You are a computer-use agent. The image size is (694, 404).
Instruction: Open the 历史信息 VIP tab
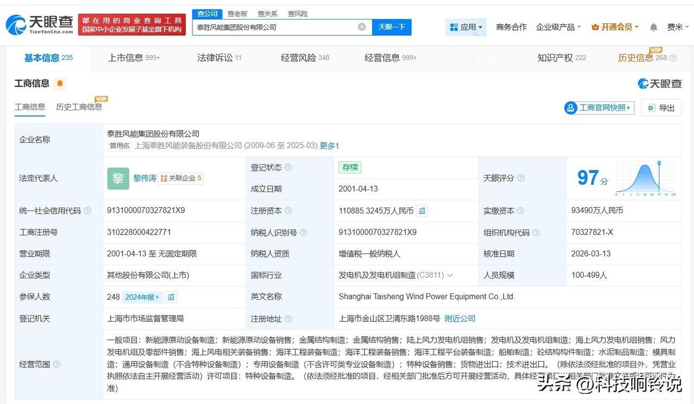(x=642, y=58)
